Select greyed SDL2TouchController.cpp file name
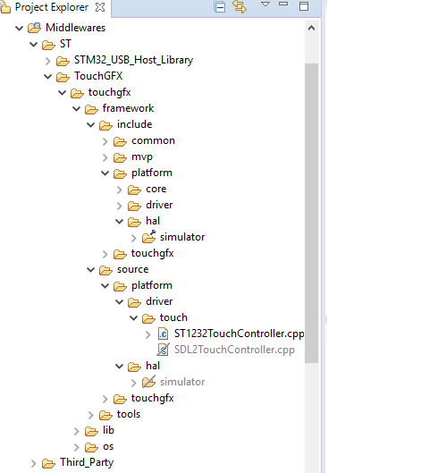This screenshot has width=429, height=473. click(x=234, y=350)
